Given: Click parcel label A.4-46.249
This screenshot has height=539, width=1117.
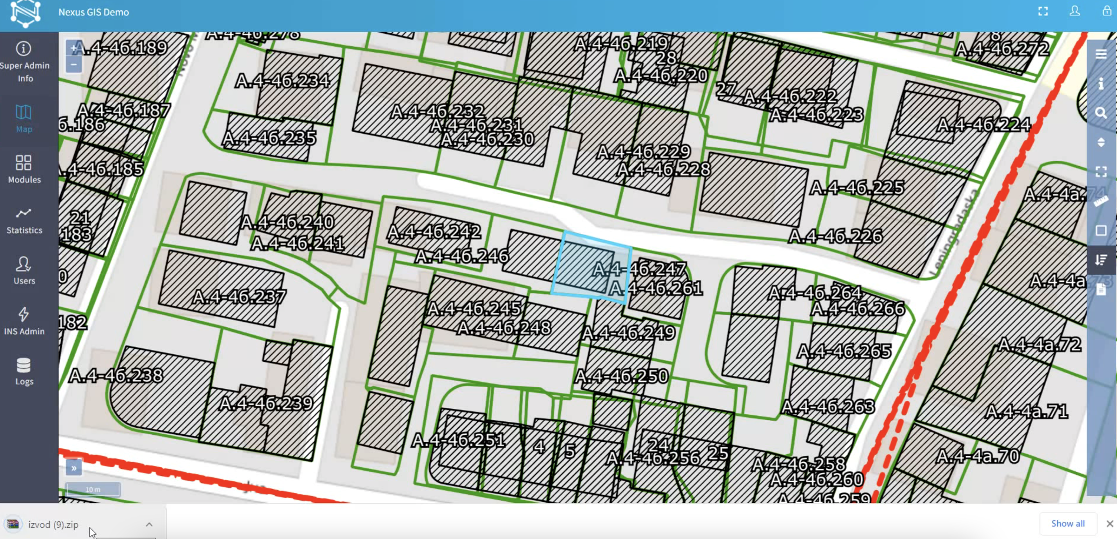Looking at the screenshot, I should pos(628,333).
